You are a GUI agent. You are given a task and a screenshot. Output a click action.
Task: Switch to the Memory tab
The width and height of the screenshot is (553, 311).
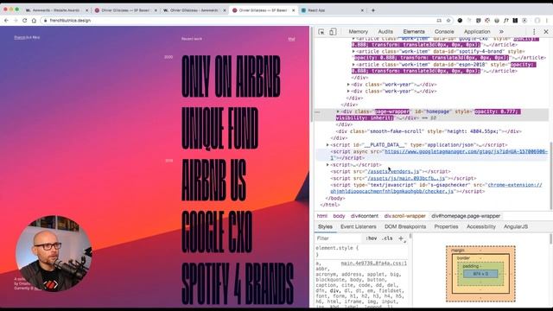click(358, 32)
